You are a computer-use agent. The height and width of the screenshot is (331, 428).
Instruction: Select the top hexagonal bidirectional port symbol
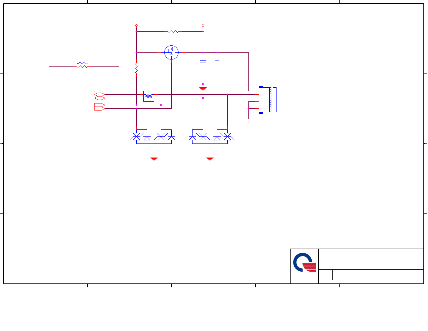[100, 94]
